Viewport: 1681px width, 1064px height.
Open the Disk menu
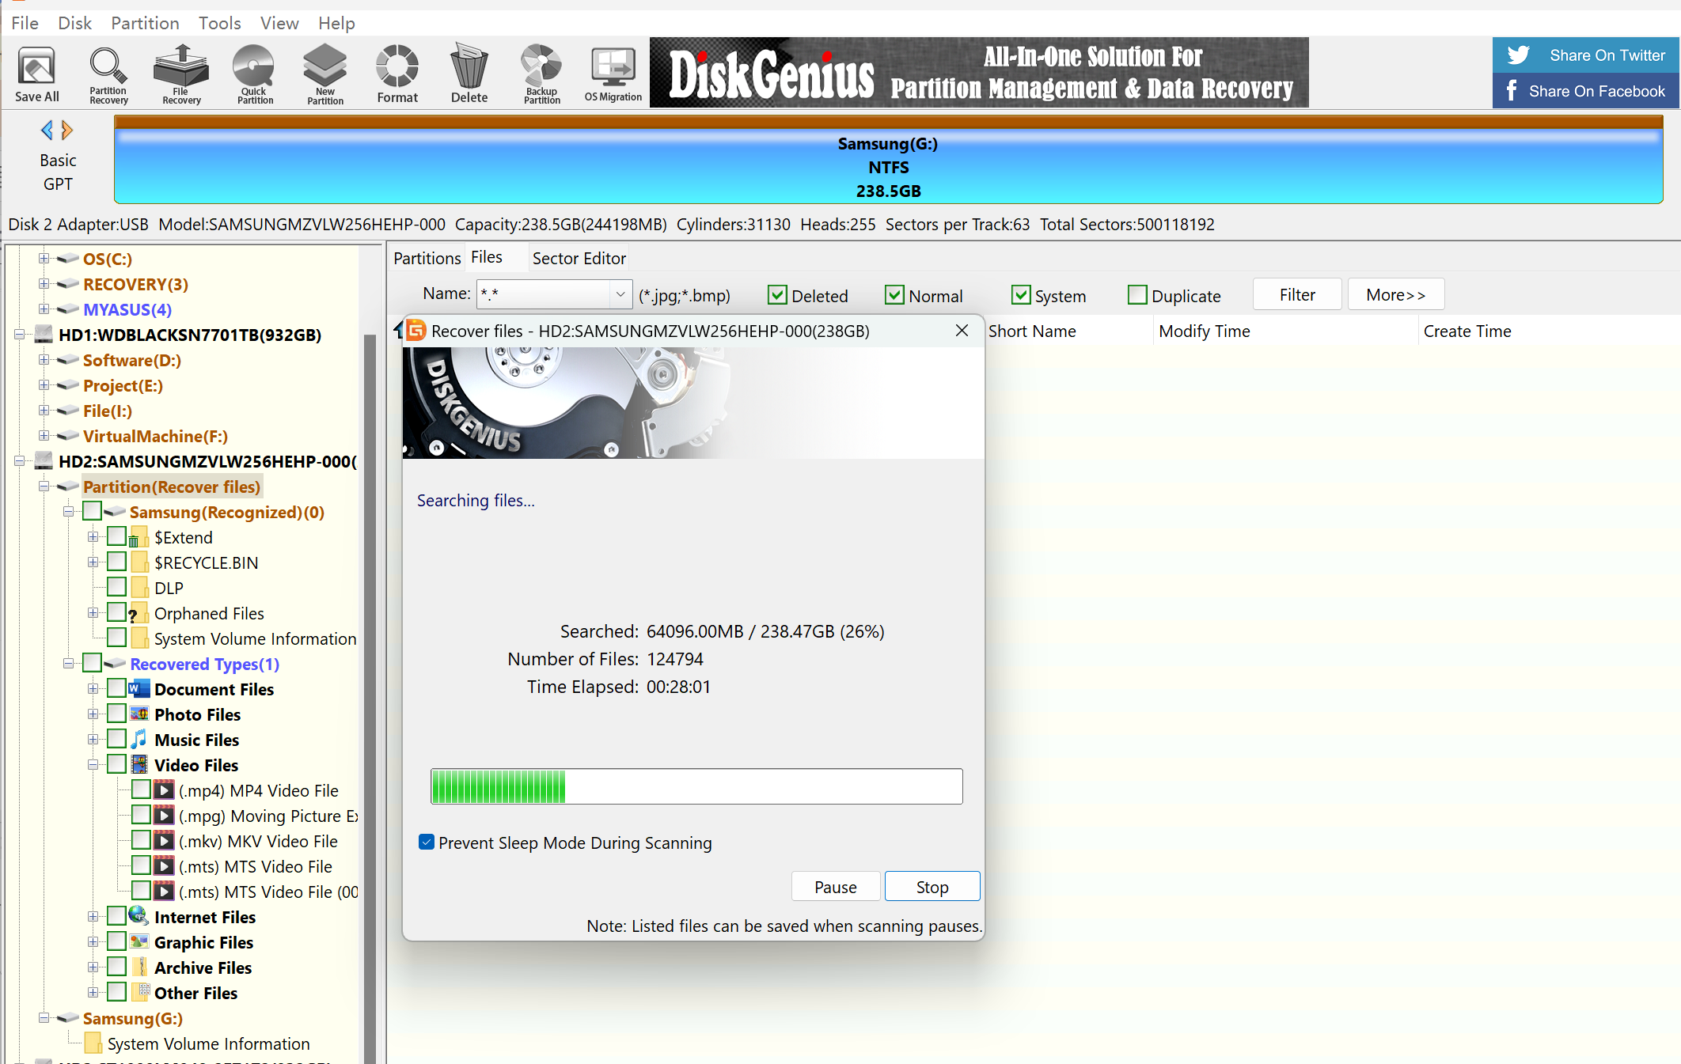tap(74, 23)
